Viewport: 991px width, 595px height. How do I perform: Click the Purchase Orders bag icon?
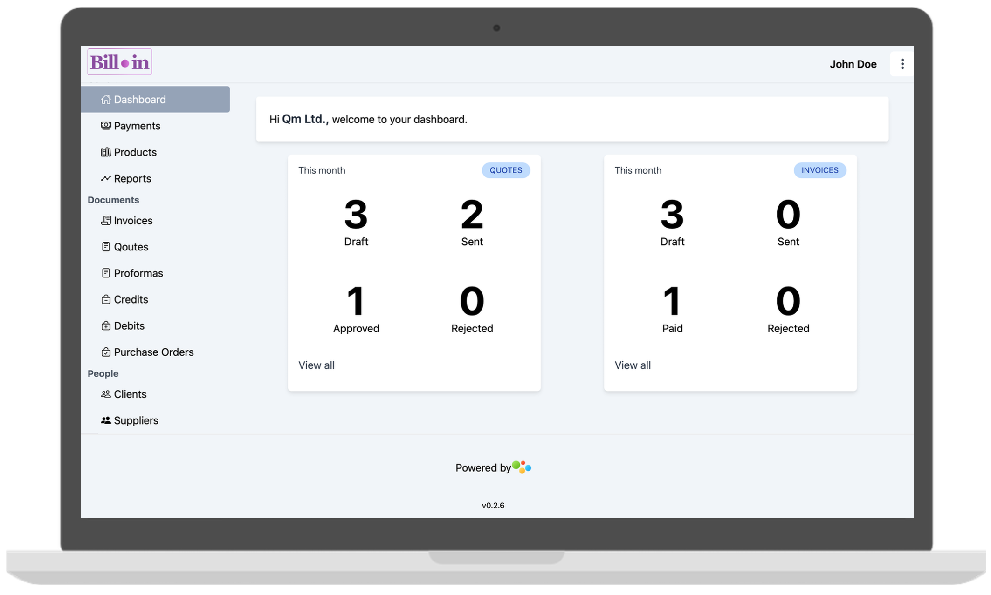(x=107, y=352)
